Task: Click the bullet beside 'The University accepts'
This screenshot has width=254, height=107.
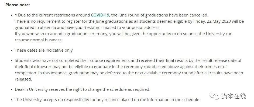Action: 11,100
